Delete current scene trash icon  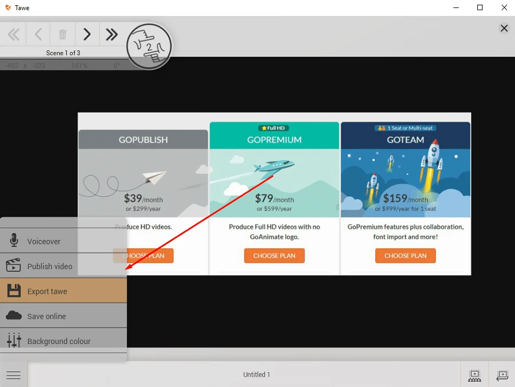click(62, 34)
